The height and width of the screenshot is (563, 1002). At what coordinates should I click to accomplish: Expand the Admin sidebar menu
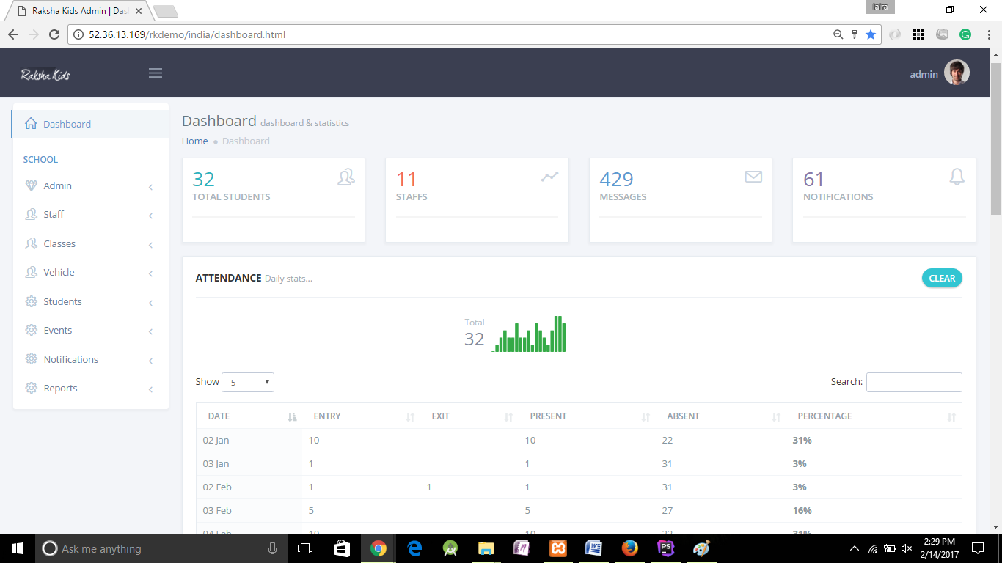(58, 186)
